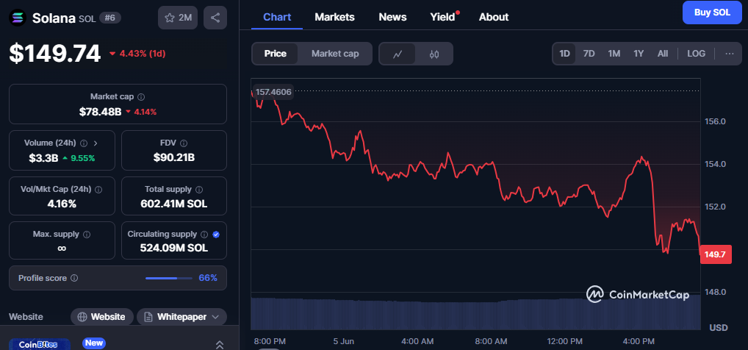Click the 9.55% volume change text
This screenshot has width=748, height=350.
point(82,157)
